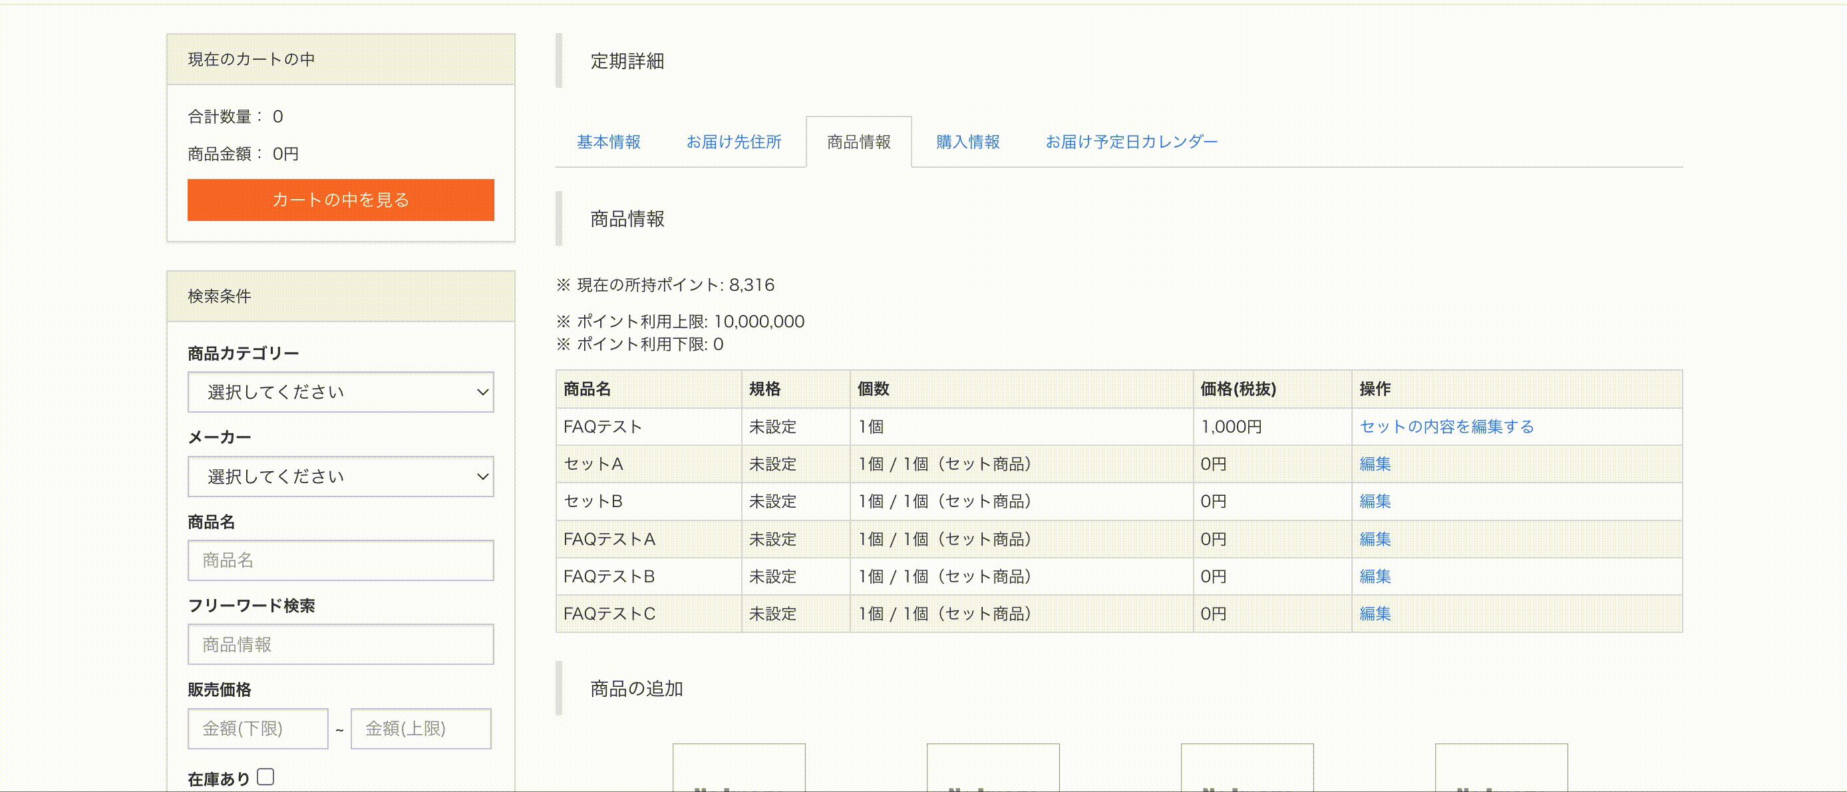Screen dimensions: 1847x792
Task: Click the 金額(上限) price input
Action: pyautogui.click(x=421, y=728)
